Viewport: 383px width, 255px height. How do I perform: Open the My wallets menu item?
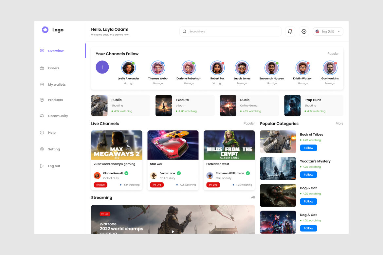[x=57, y=84]
